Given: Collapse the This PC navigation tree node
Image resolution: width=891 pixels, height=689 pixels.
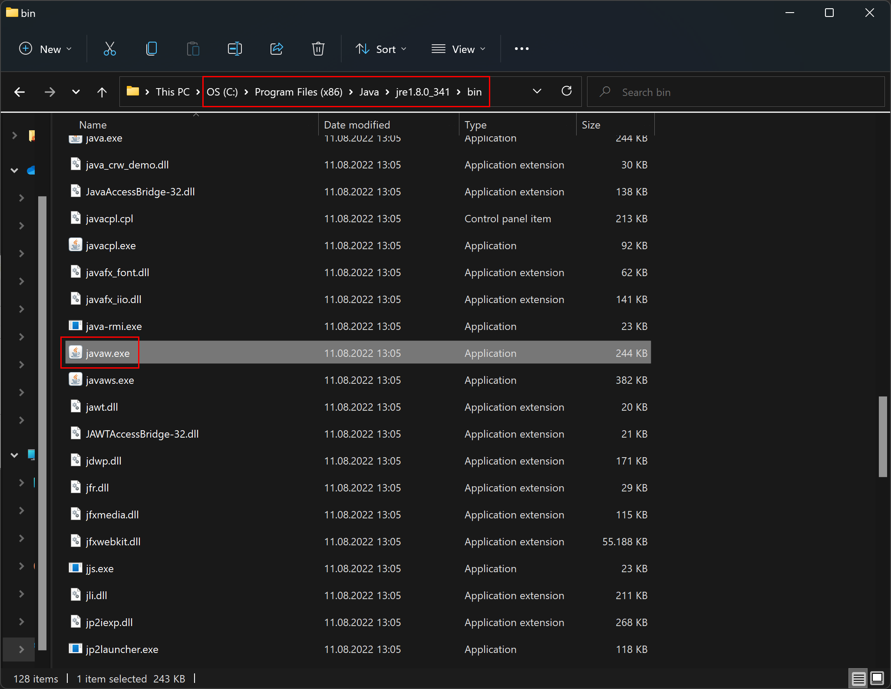Looking at the screenshot, I should pos(14,455).
